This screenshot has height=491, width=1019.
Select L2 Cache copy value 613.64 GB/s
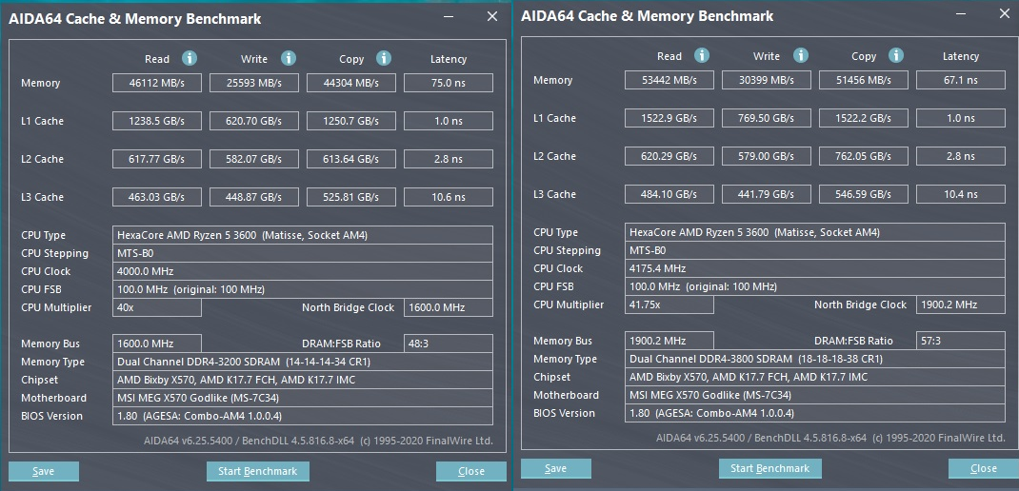click(x=351, y=159)
